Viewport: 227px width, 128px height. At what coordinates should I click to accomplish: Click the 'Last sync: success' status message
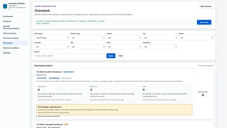pyautogui.click(x=70, y=21)
